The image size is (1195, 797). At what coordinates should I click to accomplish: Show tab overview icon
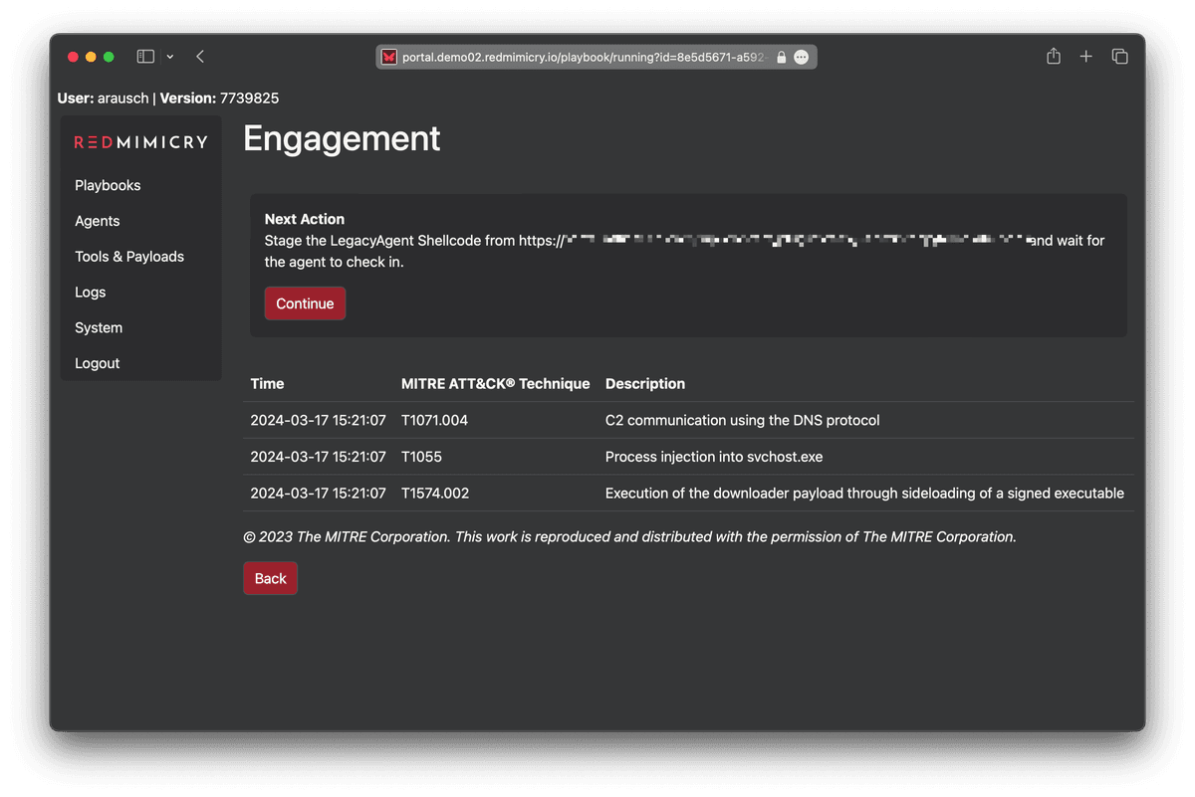tap(1120, 57)
